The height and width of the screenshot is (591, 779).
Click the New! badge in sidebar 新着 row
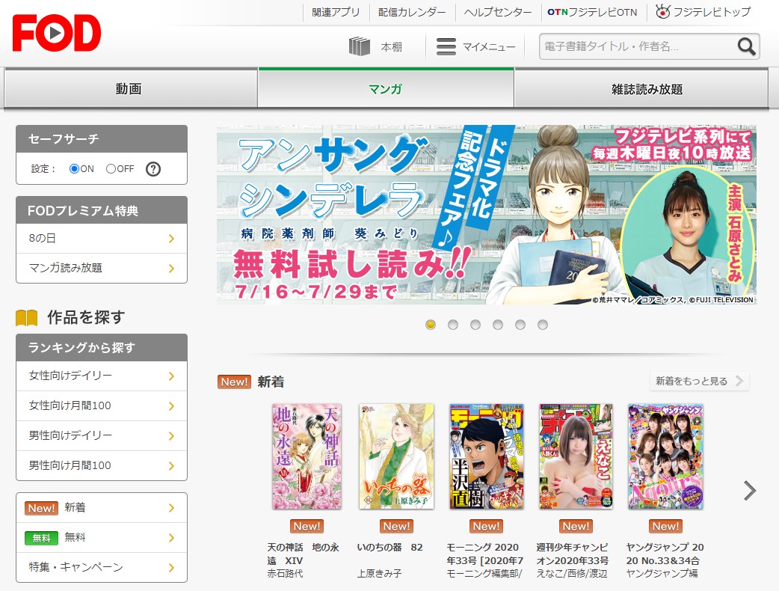coord(41,508)
